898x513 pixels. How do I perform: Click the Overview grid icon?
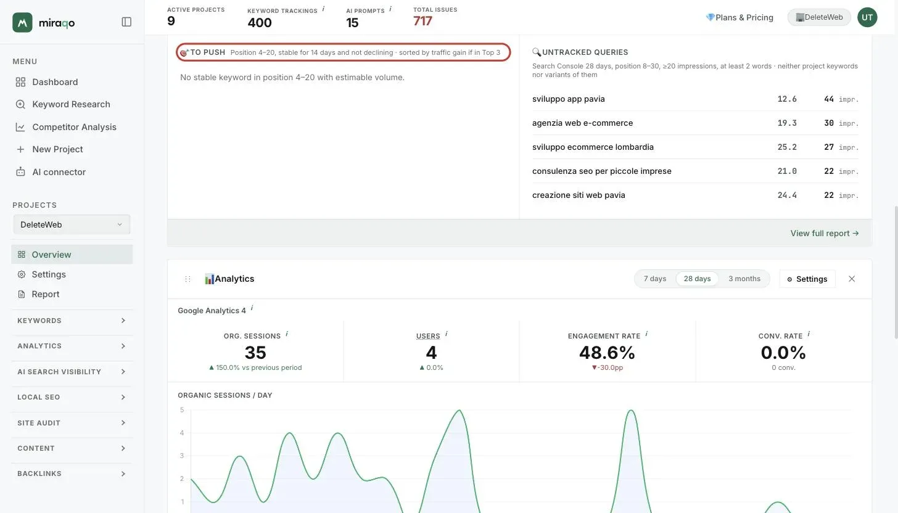coord(22,255)
